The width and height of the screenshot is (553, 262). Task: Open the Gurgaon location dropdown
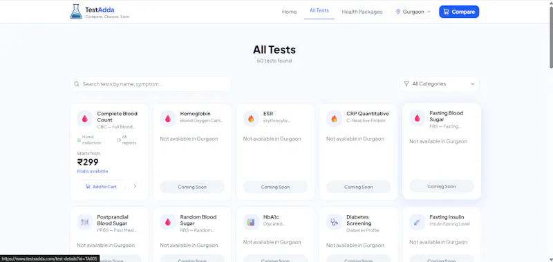click(413, 12)
